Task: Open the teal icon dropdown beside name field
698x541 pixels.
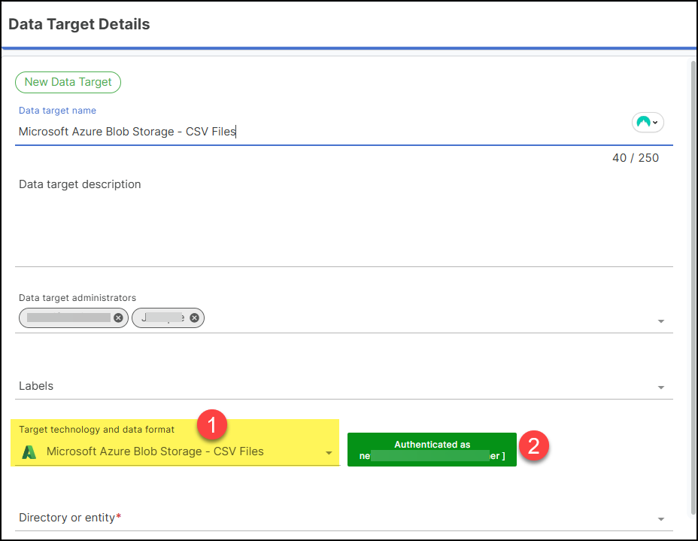Action: [648, 122]
